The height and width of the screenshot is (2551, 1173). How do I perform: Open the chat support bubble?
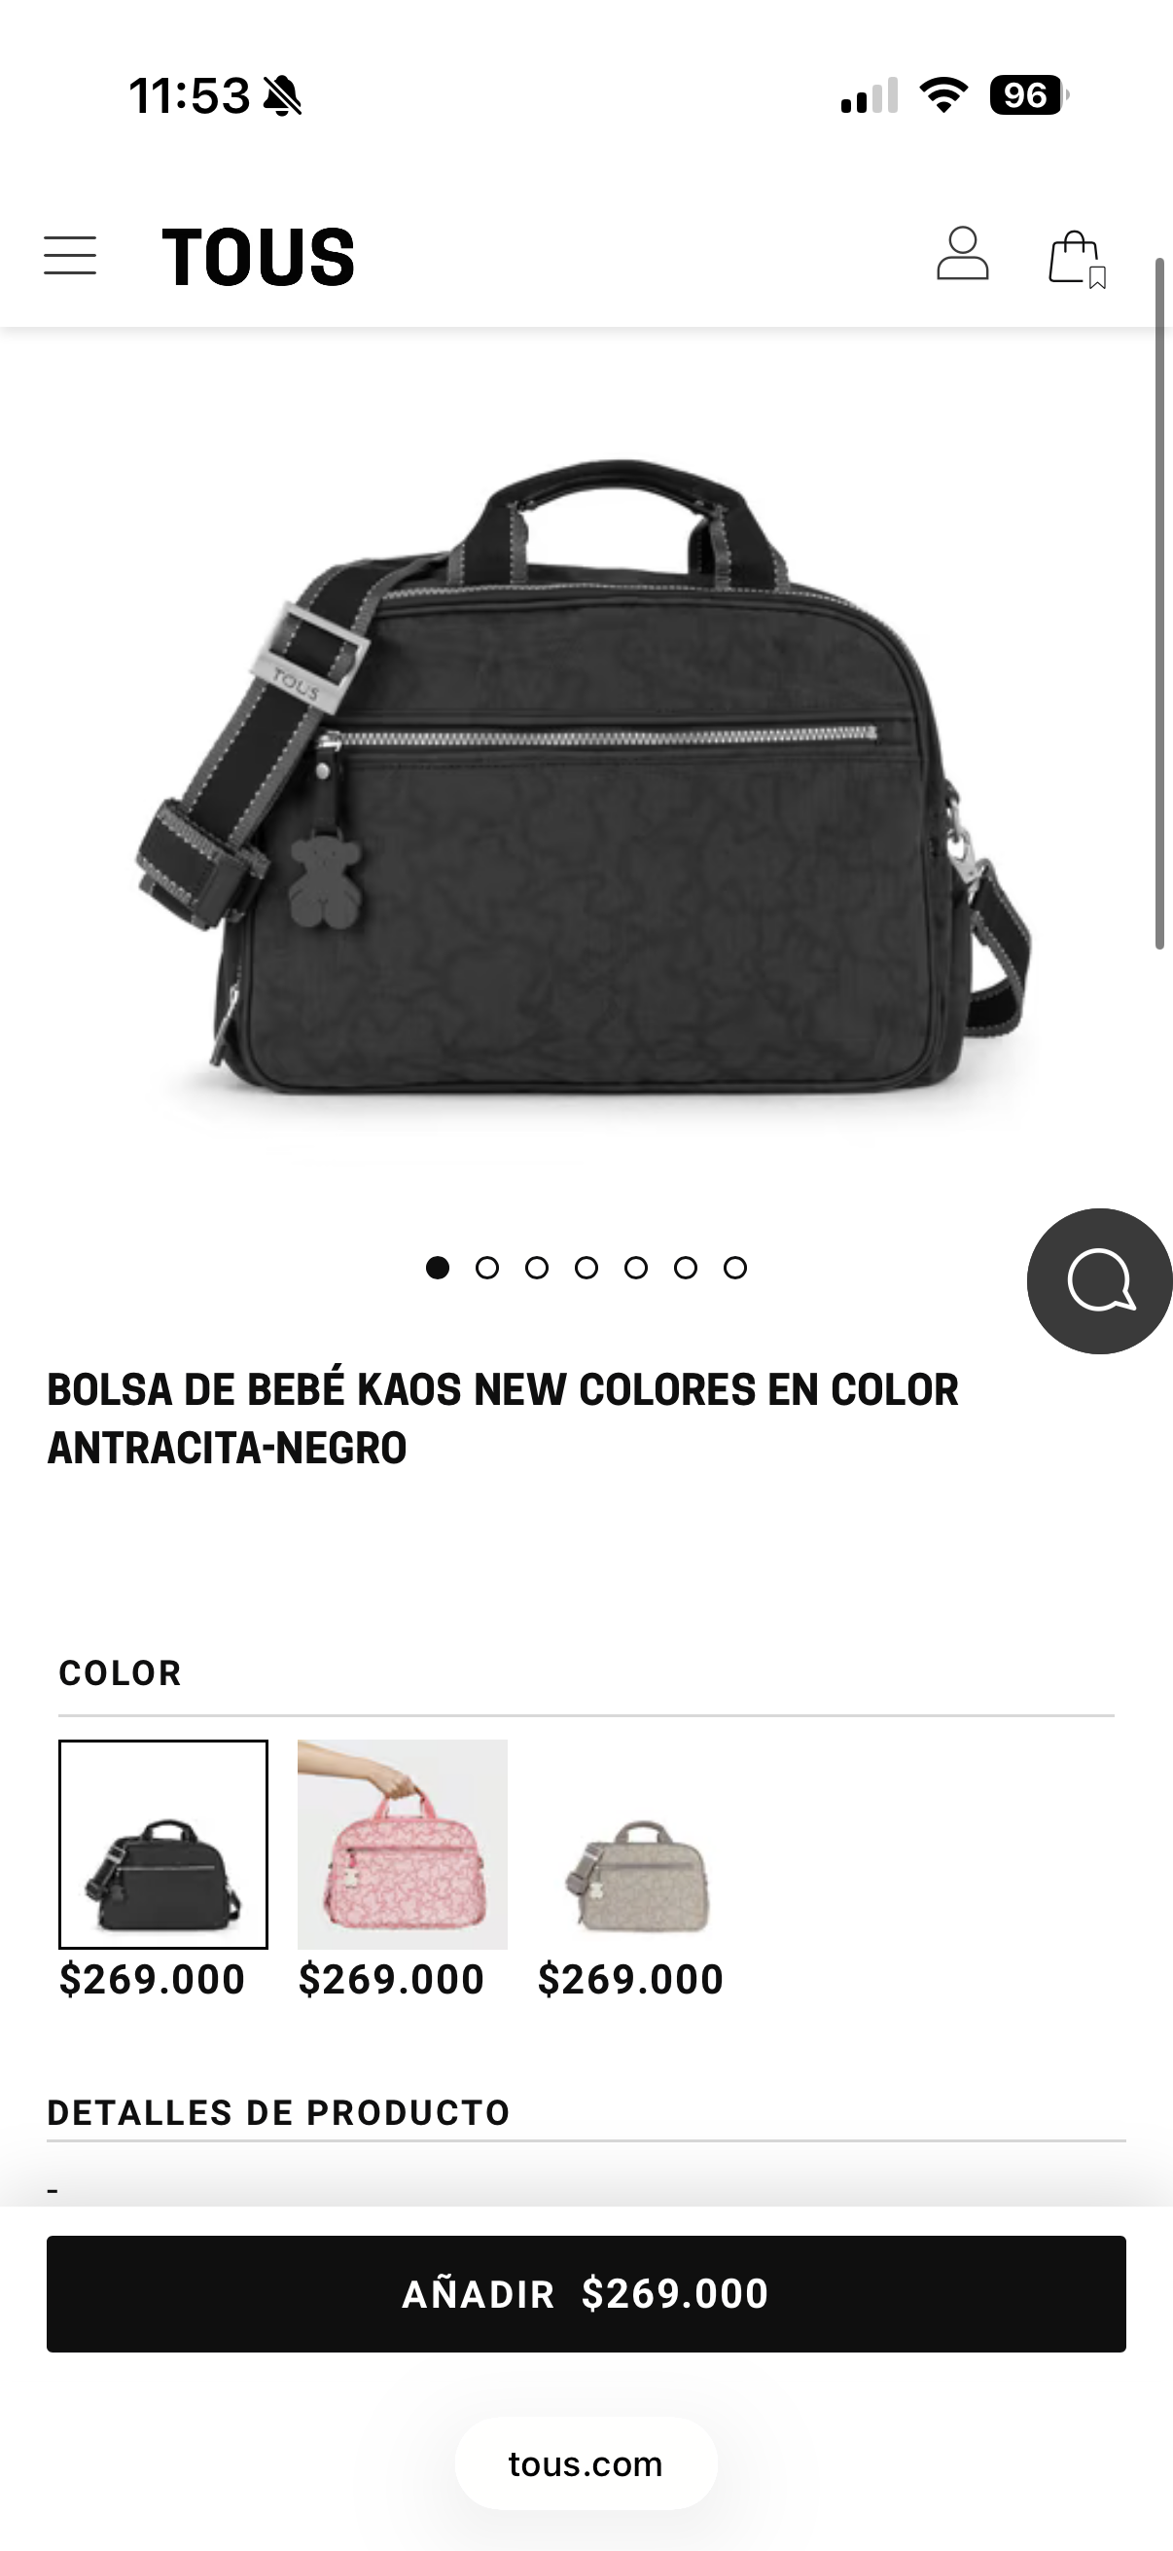(x=1099, y=1280)
